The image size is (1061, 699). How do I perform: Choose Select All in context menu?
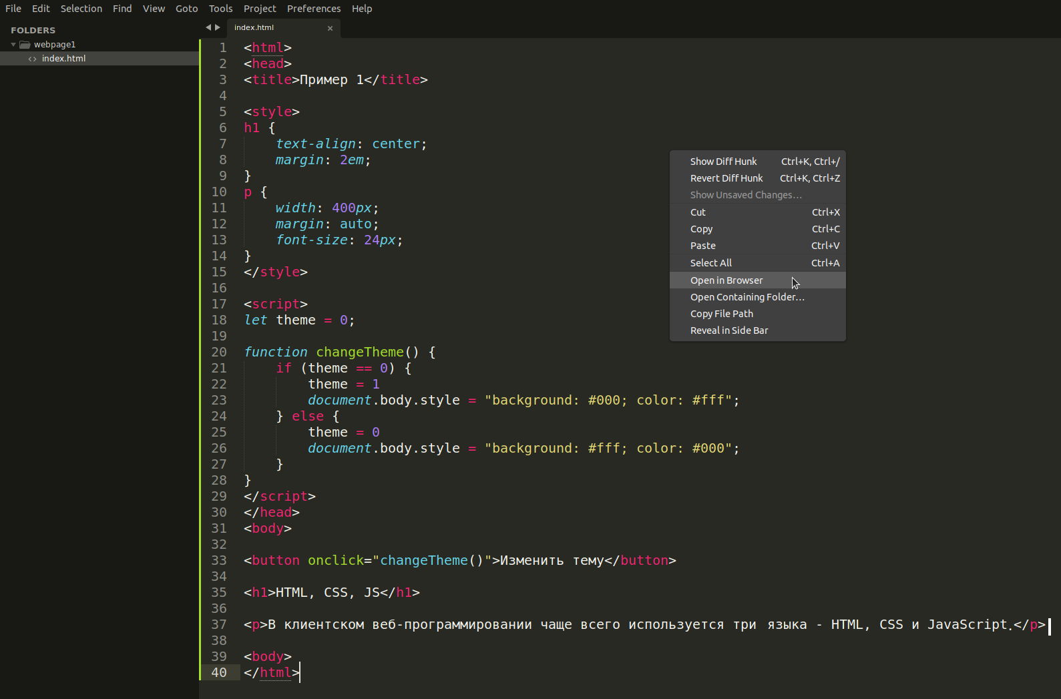[758, 263]
